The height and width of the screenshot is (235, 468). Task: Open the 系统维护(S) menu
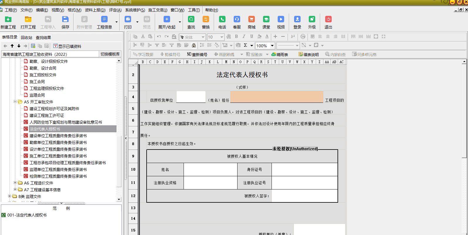click(135, 10)
